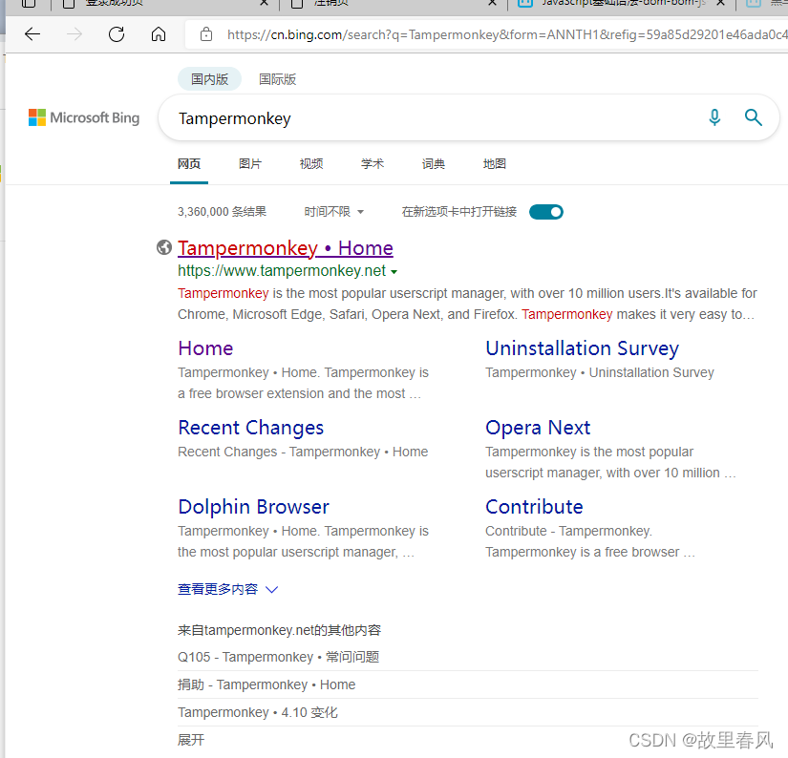Open the browser home page
The height and width of the screenshot is (758, 788).
[x=159, y=34]
